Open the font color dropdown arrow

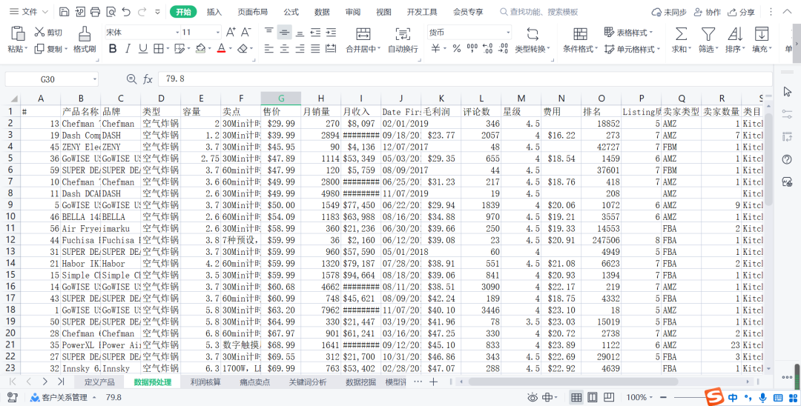(231, 49)
